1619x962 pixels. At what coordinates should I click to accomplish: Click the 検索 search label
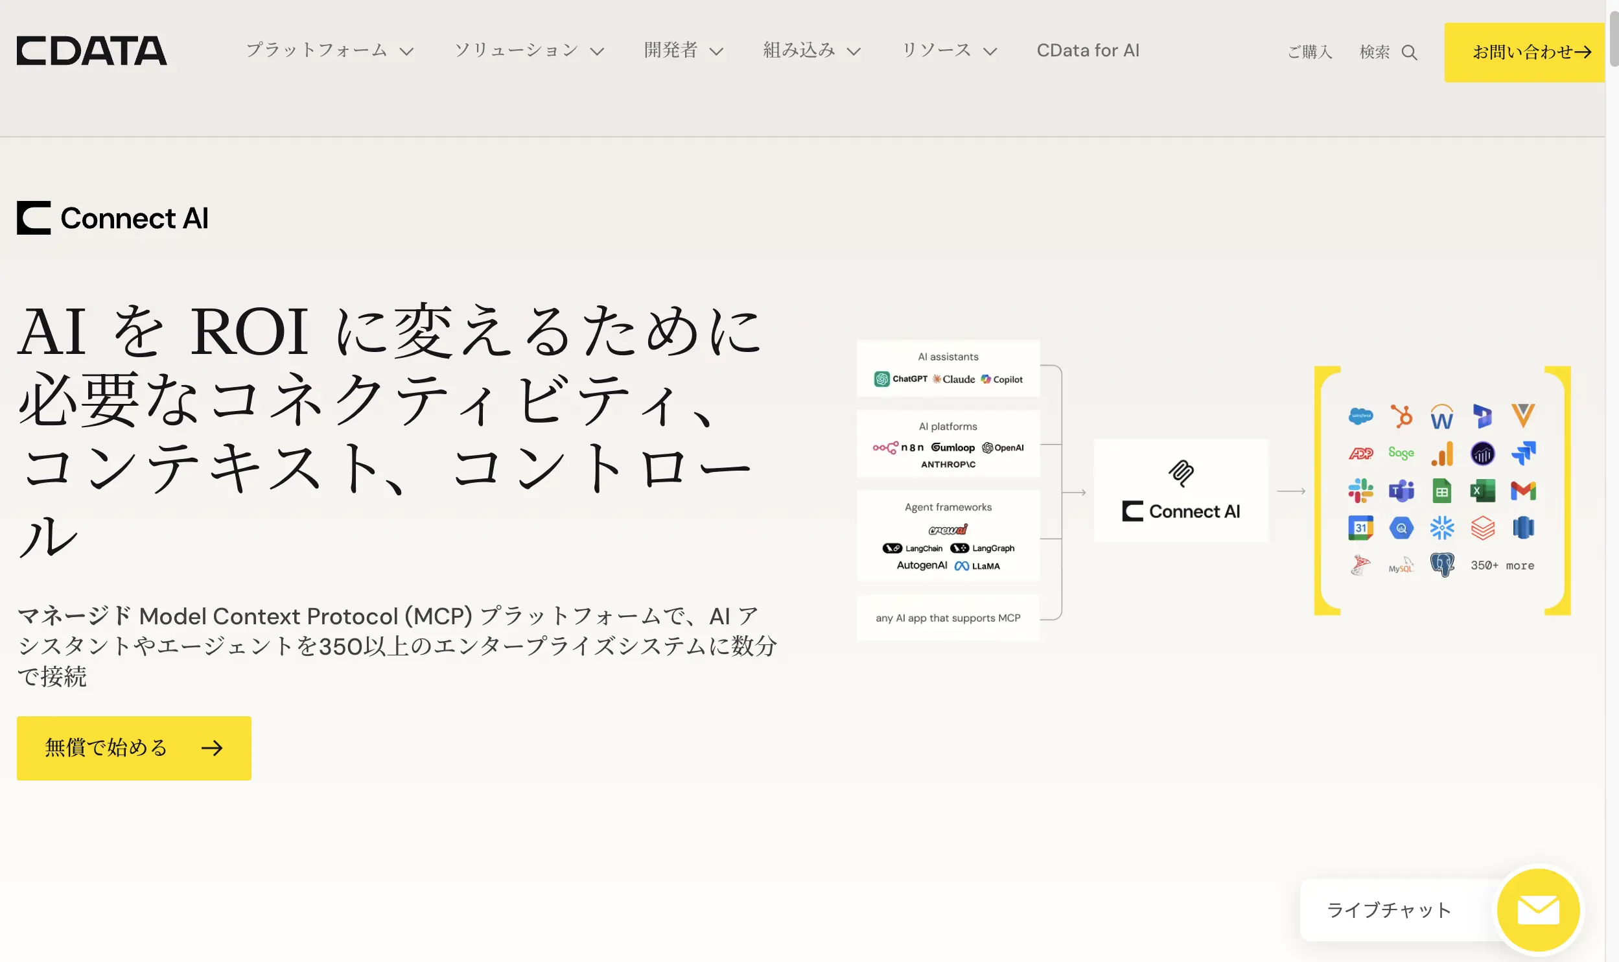(1374, 52)
